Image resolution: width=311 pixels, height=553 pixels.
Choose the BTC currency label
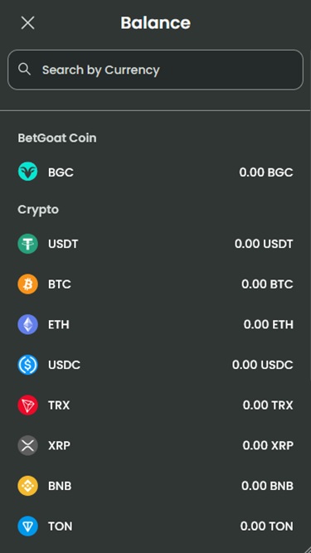coord(59,284)
